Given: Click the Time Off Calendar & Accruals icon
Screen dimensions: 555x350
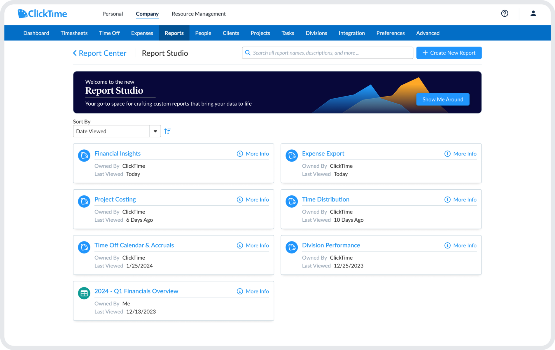Looking at the screenshot, I should coord(84,247).
